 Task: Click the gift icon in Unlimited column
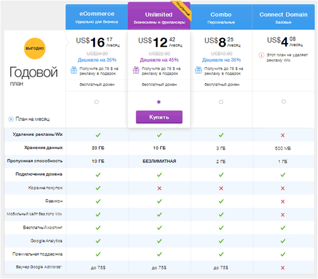[136, 70]
